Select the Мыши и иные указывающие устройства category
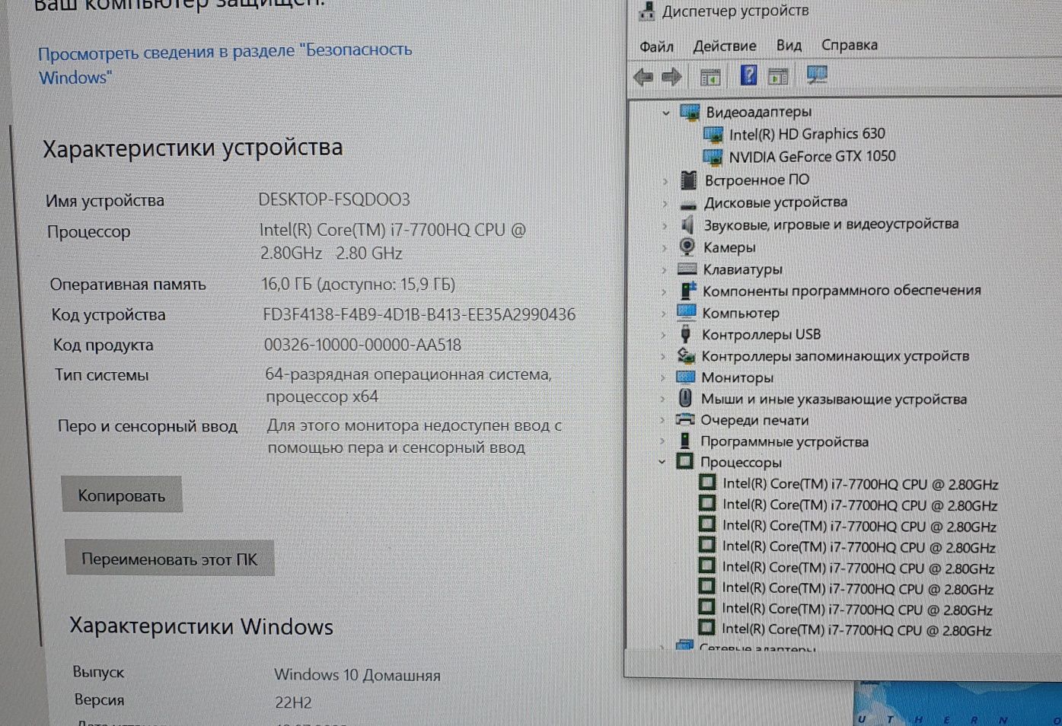 pos(834,399)
